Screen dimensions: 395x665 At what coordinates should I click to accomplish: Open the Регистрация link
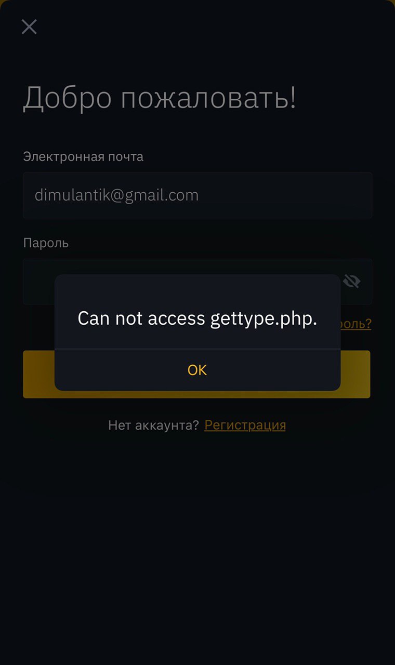245,425
